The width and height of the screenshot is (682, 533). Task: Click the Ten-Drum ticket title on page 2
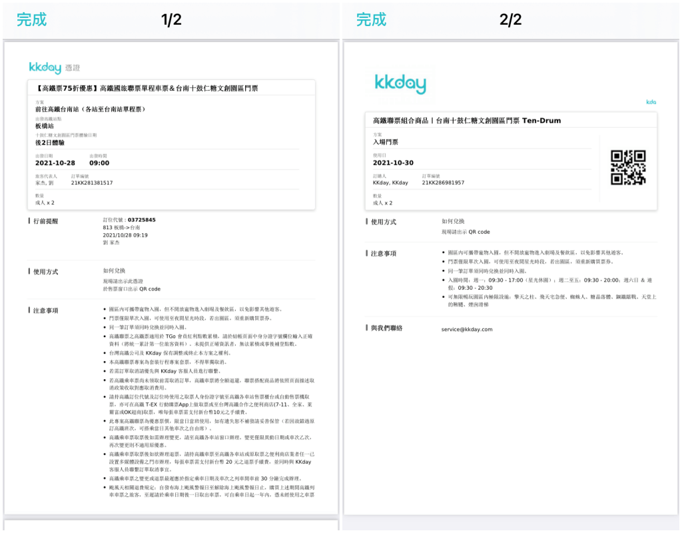[467, 121]
